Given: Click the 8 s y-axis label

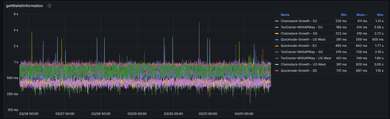Looking at the screenshot, I should click(16, 14).
